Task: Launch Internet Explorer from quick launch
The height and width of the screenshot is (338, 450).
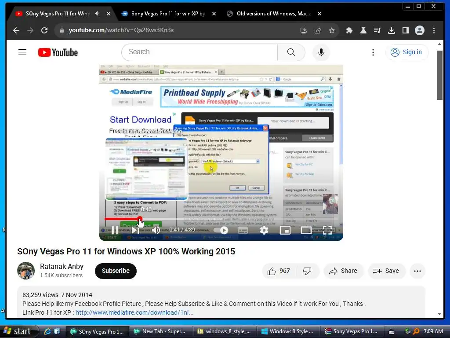Action: click(x=47, y=331)
